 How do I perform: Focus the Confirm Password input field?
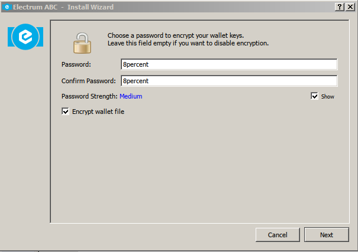pos(229,81)
